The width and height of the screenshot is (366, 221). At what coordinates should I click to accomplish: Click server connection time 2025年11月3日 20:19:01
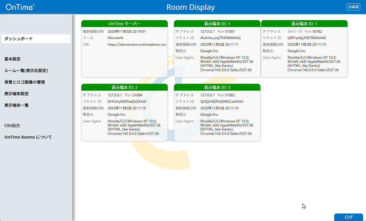[127, 32]
